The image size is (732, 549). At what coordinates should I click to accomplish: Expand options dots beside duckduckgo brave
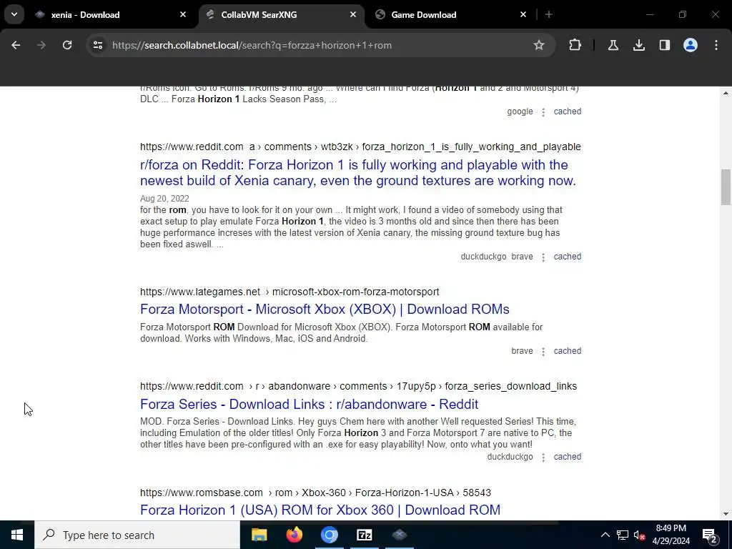(543, 257)
